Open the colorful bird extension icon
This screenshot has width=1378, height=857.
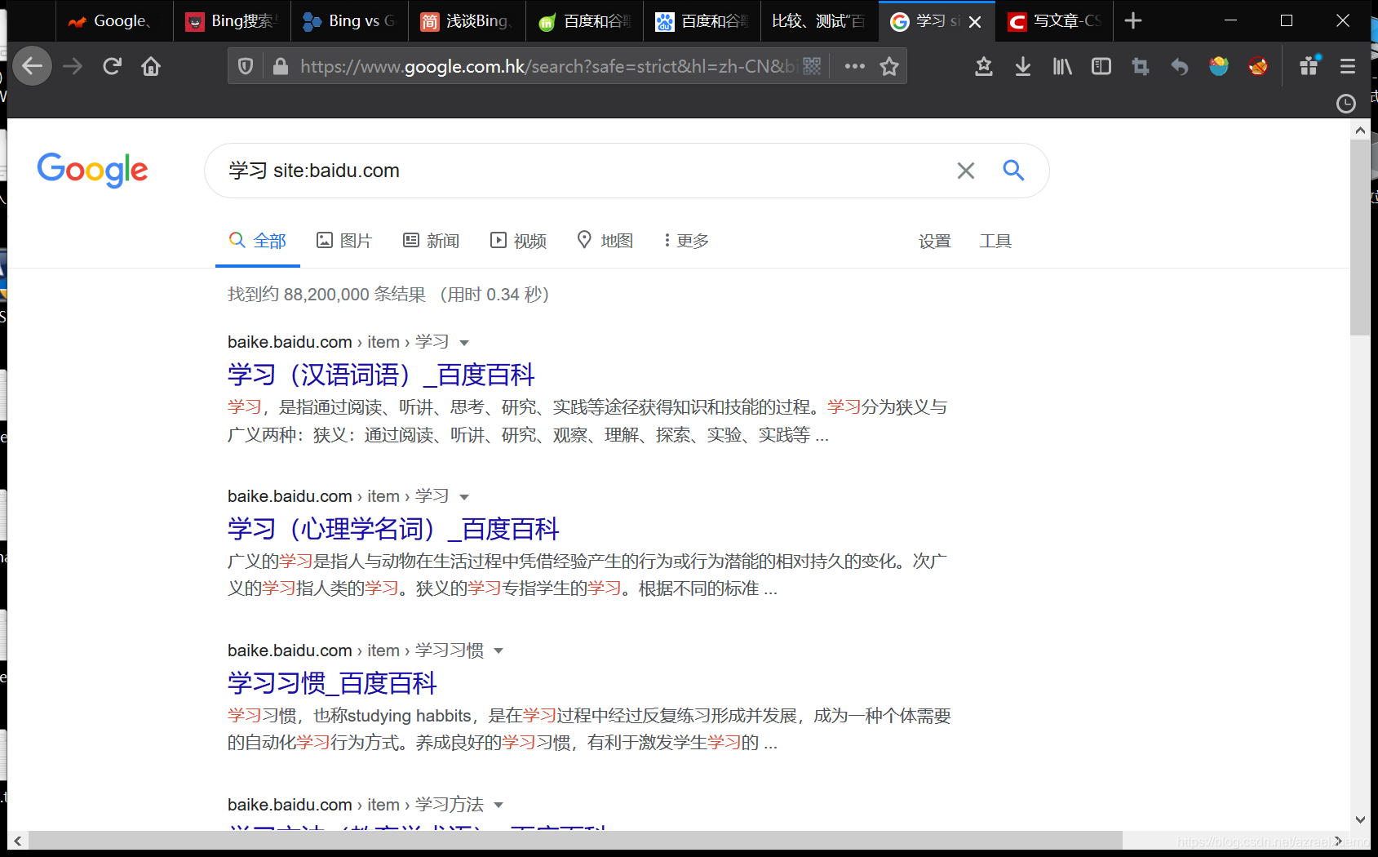pos(1219,66)
